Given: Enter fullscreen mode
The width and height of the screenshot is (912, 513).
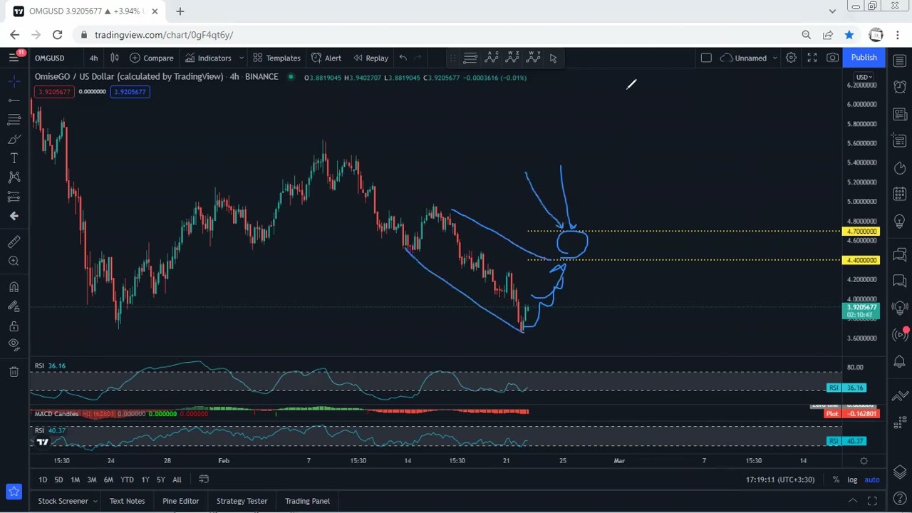Looking at the screenshot, I should (x=812, y=58).
